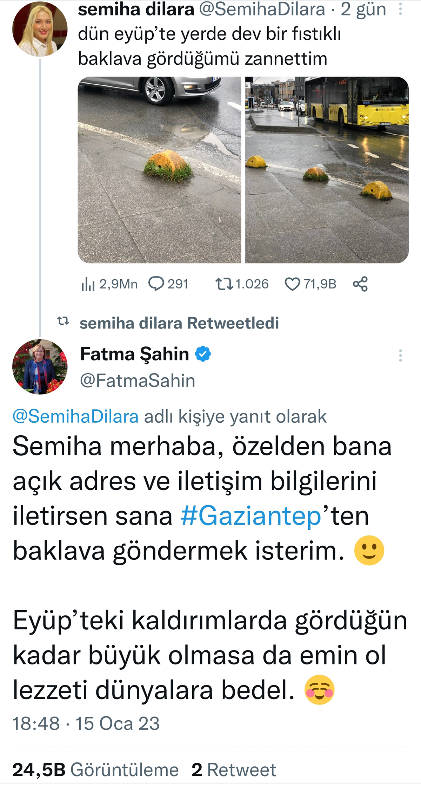The height and width of the screenshot is (786, 421).
Task: Click the small retweet icon beside "semiha dilara Retweetledi"
Action: click(x=63, y=321)
